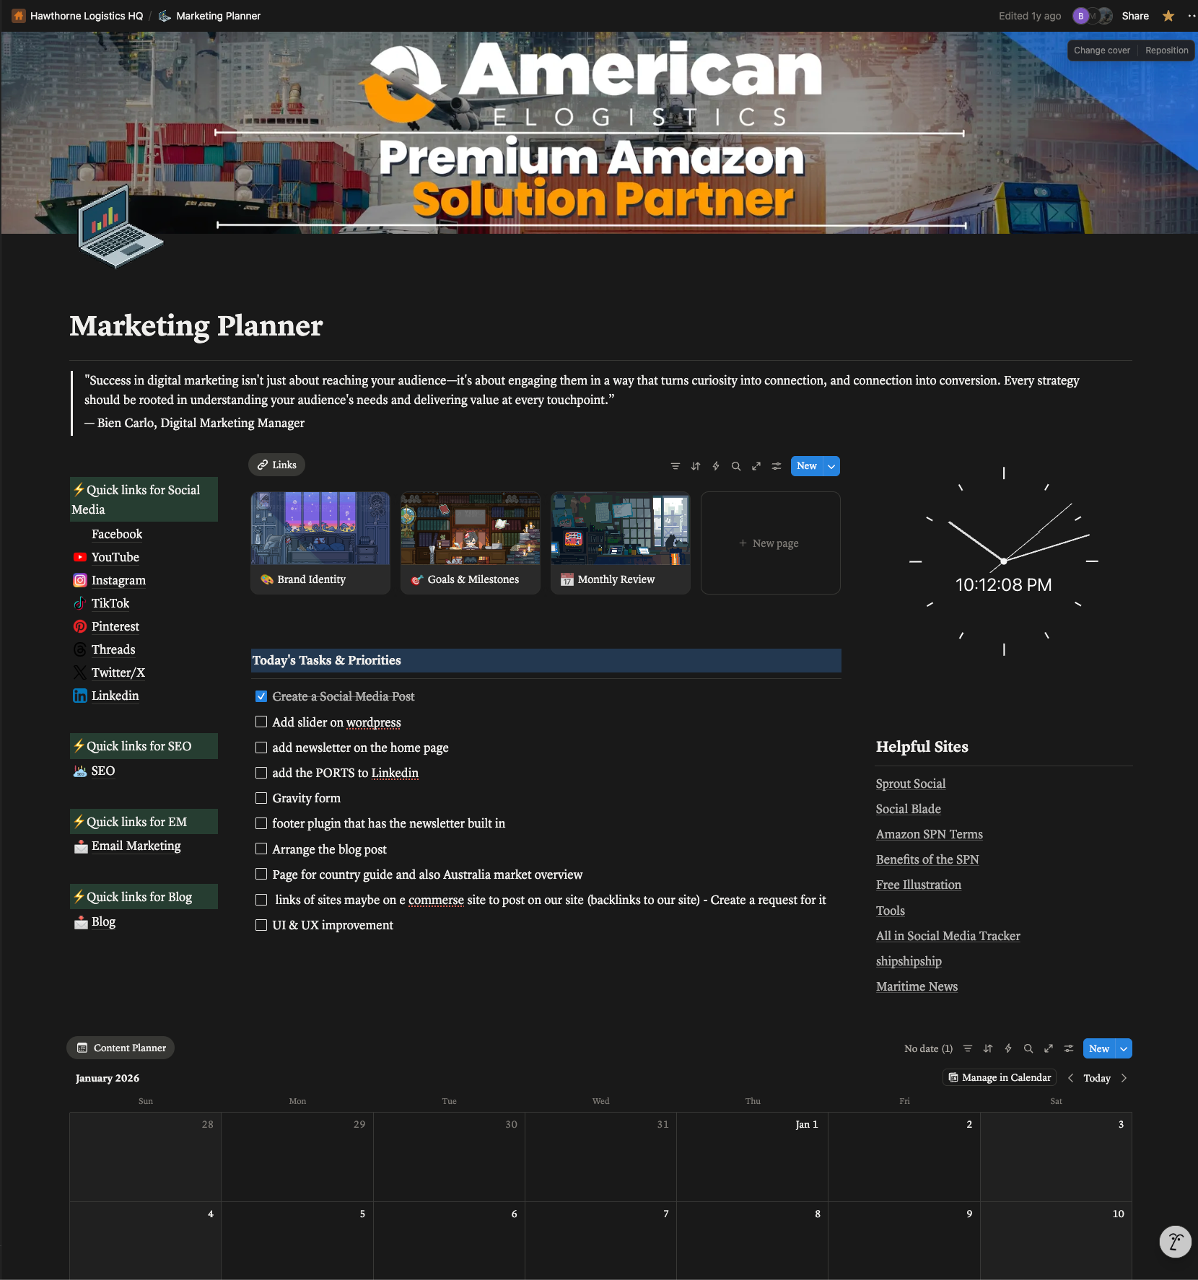Expand Content Planner to full page
Viewport: 1198px width, 1280px height.
(1049, 1048)
